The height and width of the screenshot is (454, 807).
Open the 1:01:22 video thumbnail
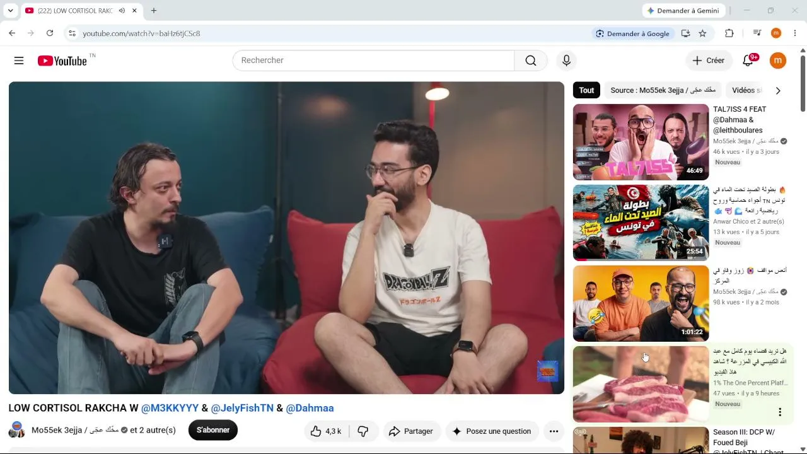tap(641, 303)
